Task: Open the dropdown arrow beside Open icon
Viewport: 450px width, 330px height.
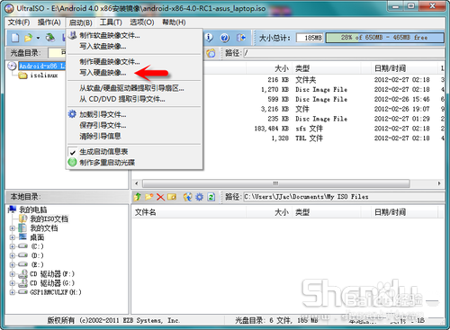Action: tap(38, 38)
